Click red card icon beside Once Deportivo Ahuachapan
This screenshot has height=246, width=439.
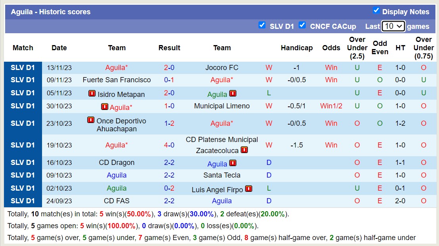tap(91, 120)
